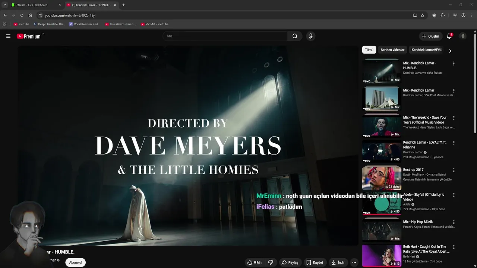
Task: Open options for Mix - Hip Hop Müzik
Action: click(454, 222)
